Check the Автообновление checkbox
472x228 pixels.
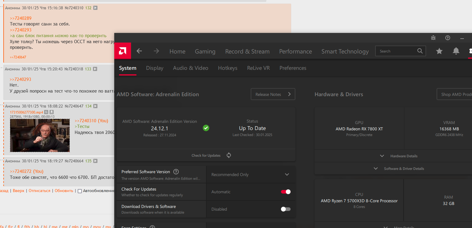80,191
